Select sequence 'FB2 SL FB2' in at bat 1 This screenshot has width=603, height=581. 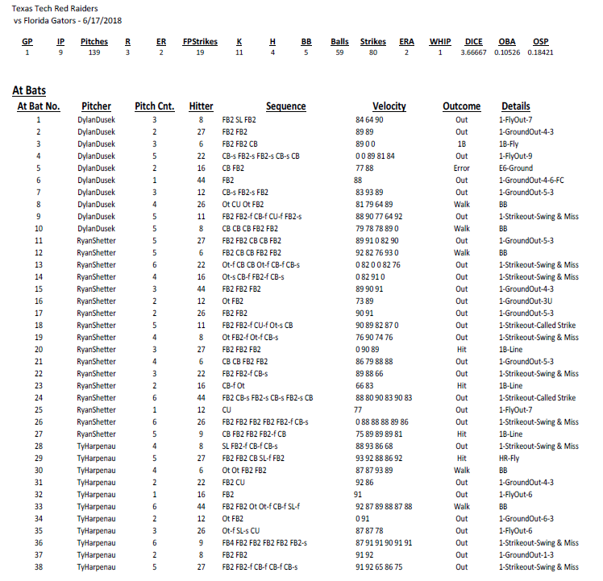(x=239, y=120)
